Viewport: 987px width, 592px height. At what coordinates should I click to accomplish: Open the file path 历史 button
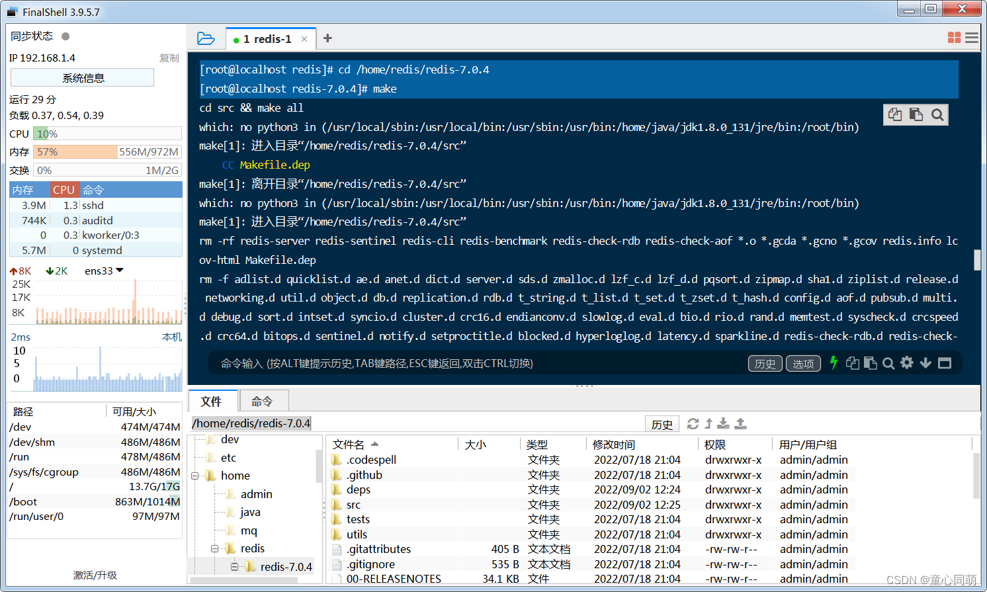[x=662, y=424]
